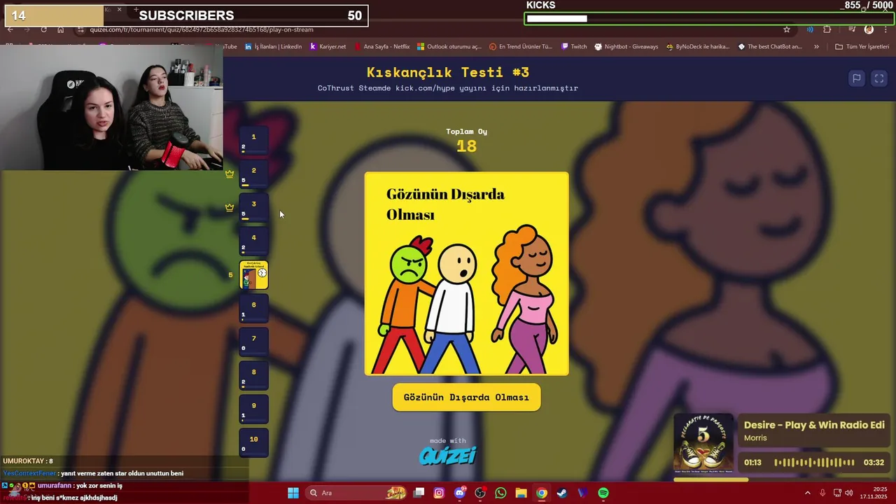This screenshot has height=504, width=896.
Task: Open File Explorer from the taskbar
Action: coord(521,493)
